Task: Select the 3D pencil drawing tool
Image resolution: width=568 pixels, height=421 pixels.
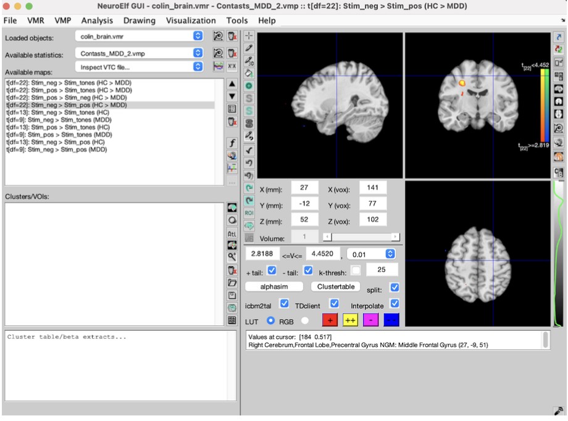Action: 249,60
